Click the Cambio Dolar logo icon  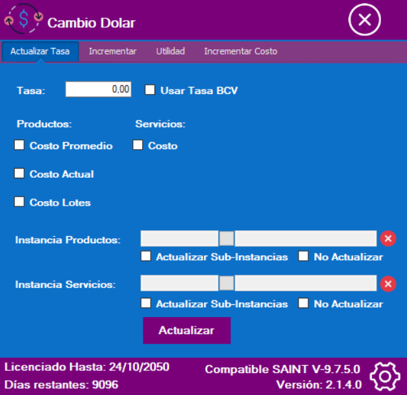(24, 21)
